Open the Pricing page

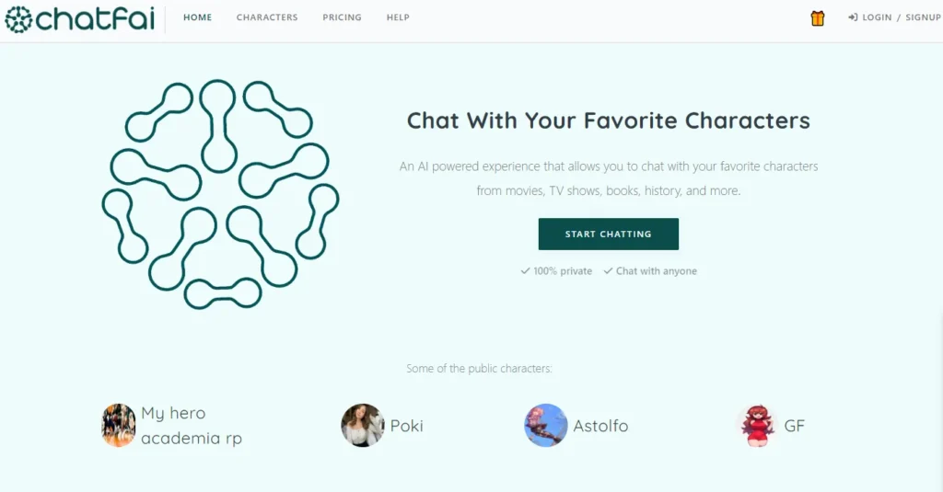point(342,17)
